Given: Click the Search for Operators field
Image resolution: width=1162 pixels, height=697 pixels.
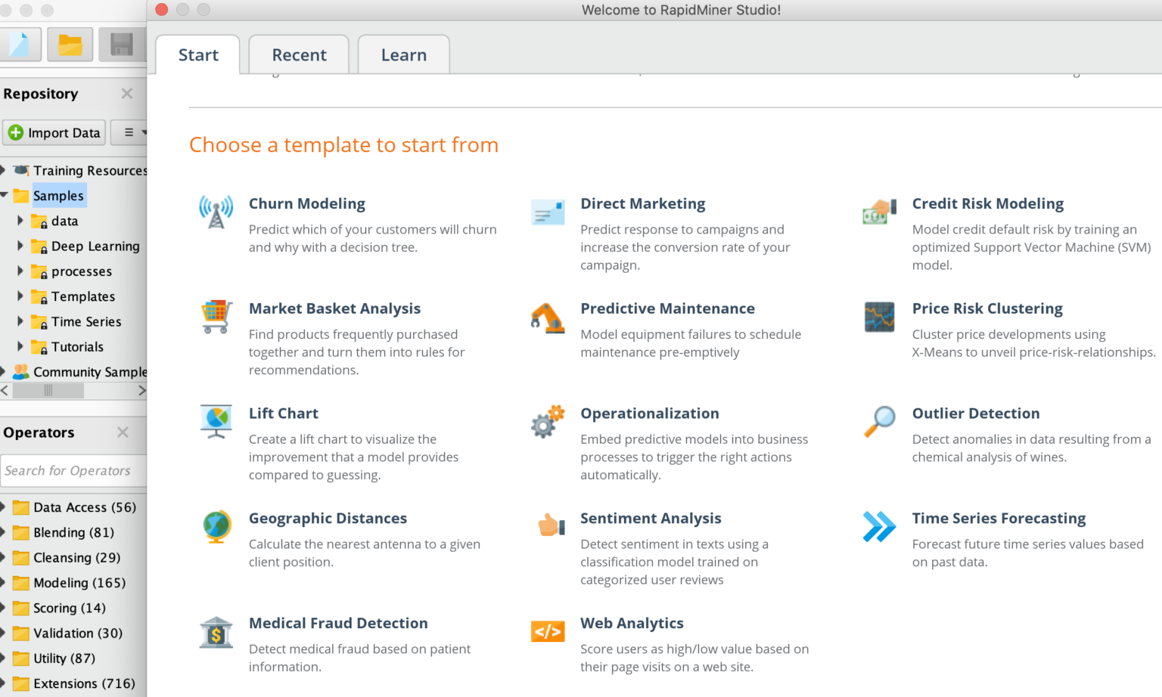Looking at the screenshot, I should point(73,470).
